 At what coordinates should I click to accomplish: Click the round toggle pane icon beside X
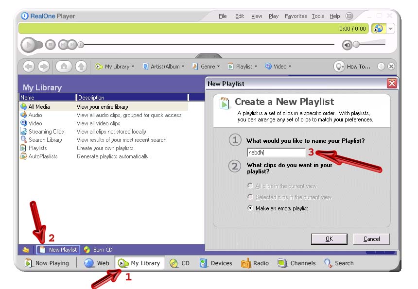coord(381,67)
